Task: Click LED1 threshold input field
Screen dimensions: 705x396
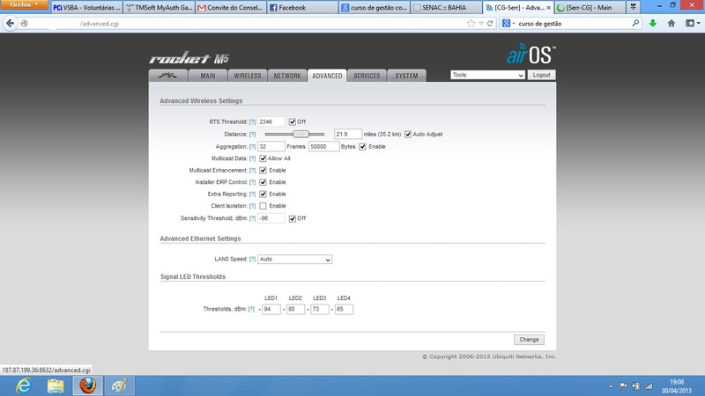Action: tap(271, 309)
